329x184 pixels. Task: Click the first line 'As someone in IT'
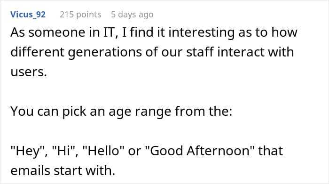coord(154,32)
